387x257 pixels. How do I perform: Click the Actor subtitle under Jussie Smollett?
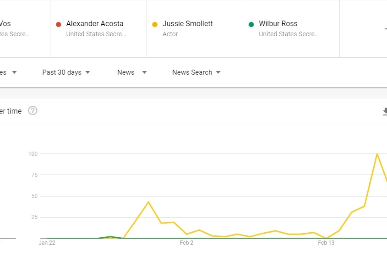[170, 34]
